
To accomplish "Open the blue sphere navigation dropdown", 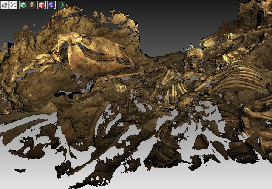I will coord(51,5).
